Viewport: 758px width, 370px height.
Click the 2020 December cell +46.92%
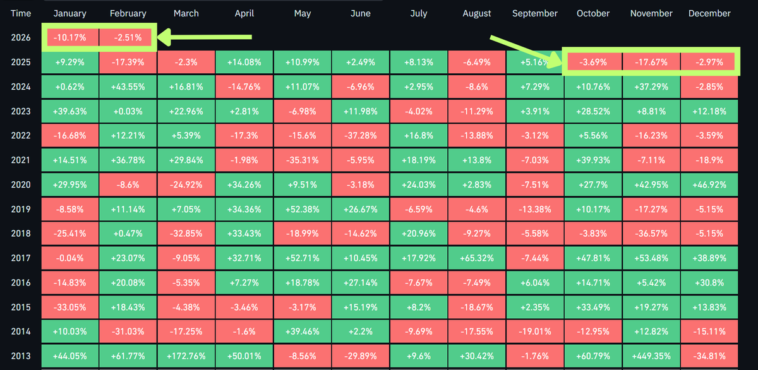[x=709, y=184]
